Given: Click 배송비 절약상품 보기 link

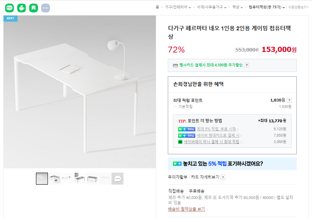Looking at the screenshot, I should pos(187,209).
